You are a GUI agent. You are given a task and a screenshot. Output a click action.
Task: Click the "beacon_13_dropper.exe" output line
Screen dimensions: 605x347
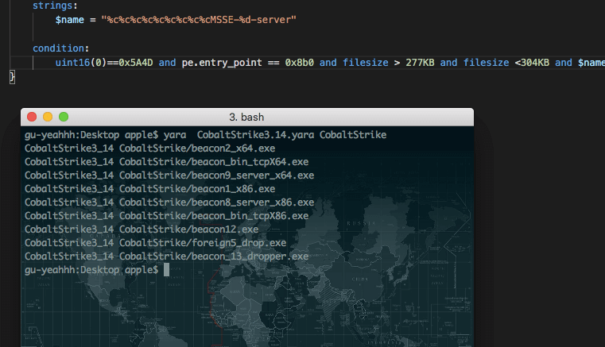tap(167, 256)
